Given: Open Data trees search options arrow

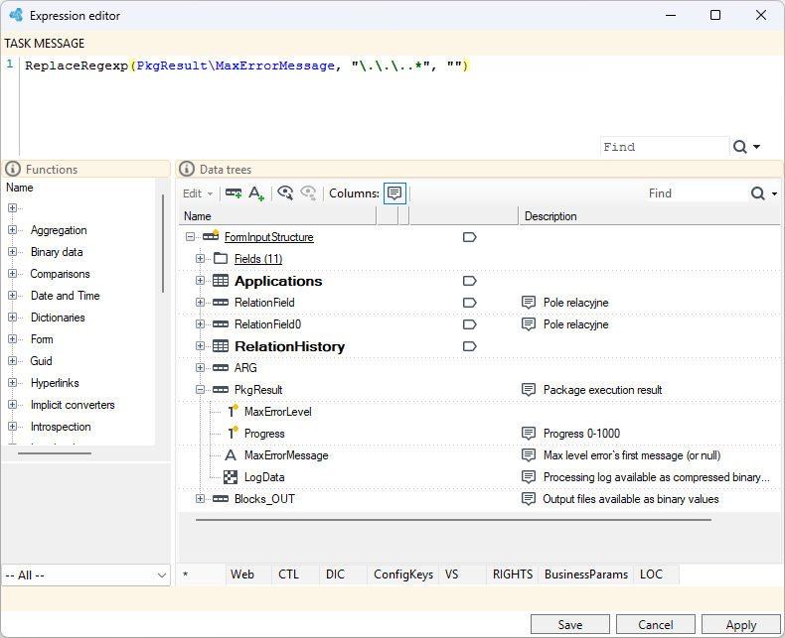Looking at the screenshot, I should tap(774, 194).
